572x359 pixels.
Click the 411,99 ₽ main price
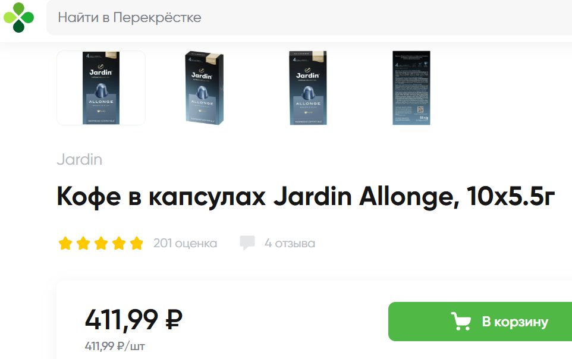[134, 320]
